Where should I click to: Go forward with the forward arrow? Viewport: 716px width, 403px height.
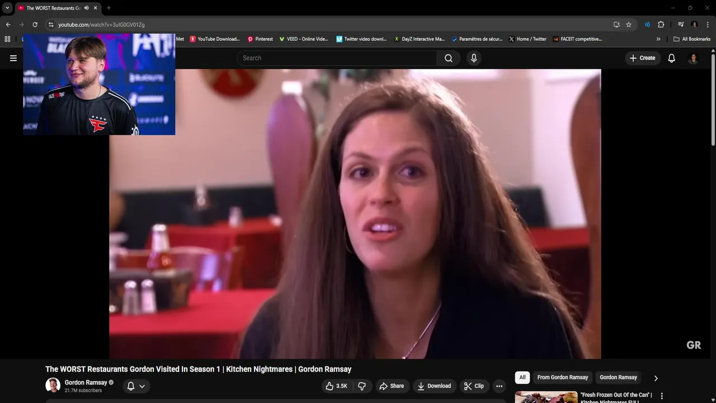pyautogui.click(x=21, y=25)
